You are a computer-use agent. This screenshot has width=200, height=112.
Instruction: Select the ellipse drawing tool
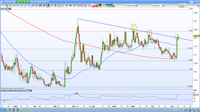point(78,5)
